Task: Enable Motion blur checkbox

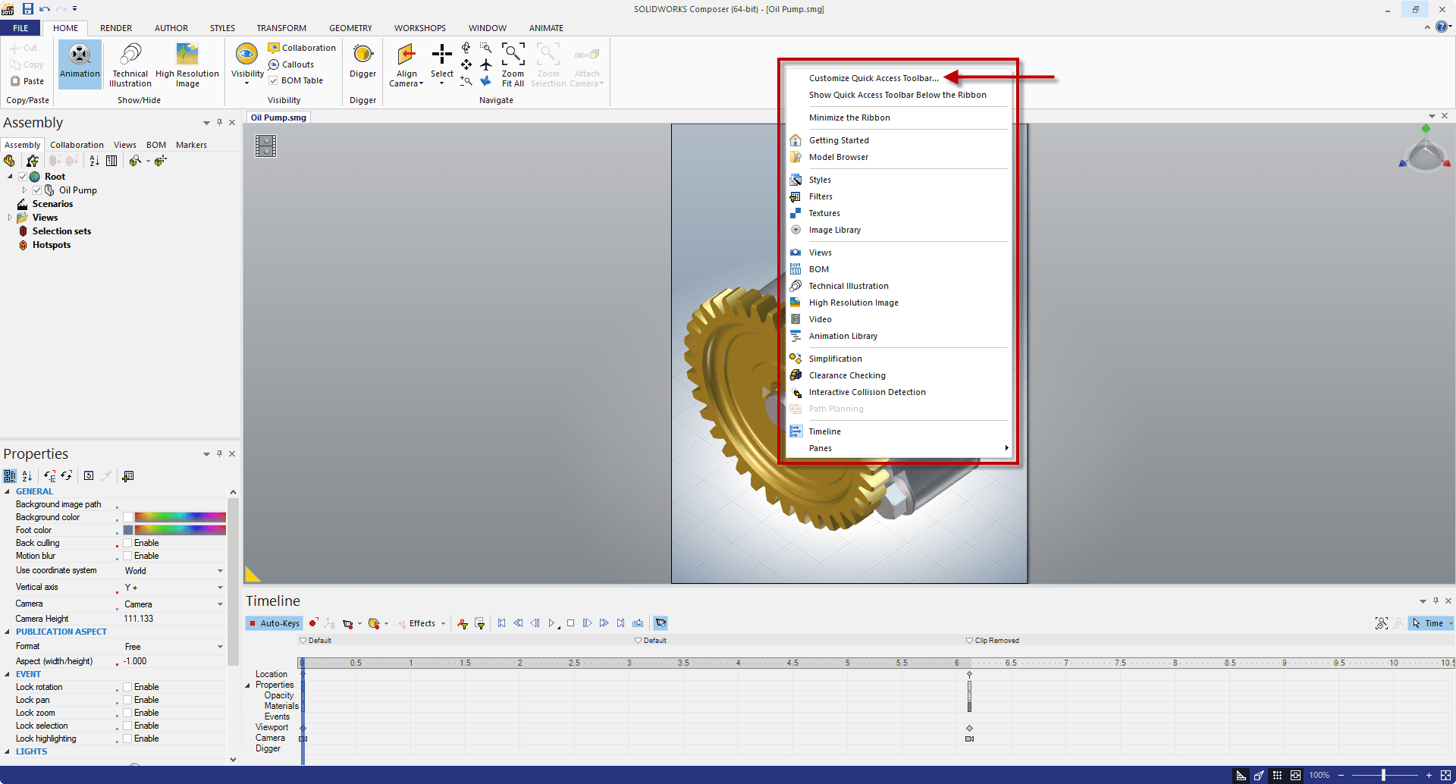Action: click(127, 556)
